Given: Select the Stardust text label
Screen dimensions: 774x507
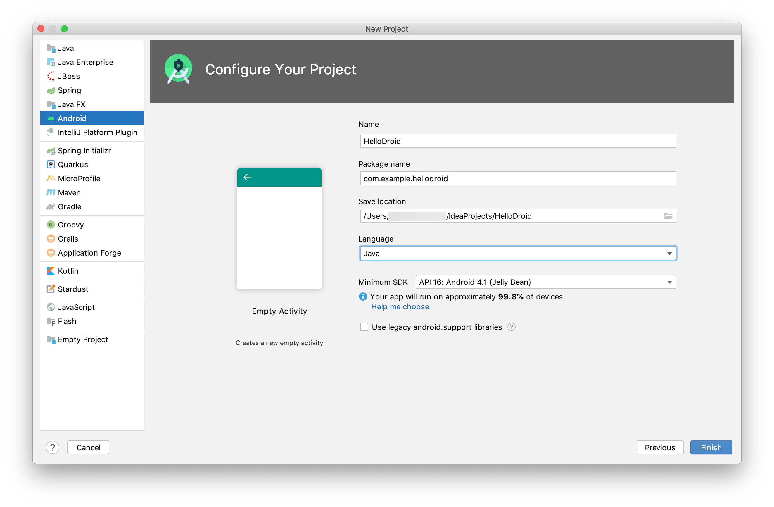Looking at the screenshot, I should [x=73, y=289].
